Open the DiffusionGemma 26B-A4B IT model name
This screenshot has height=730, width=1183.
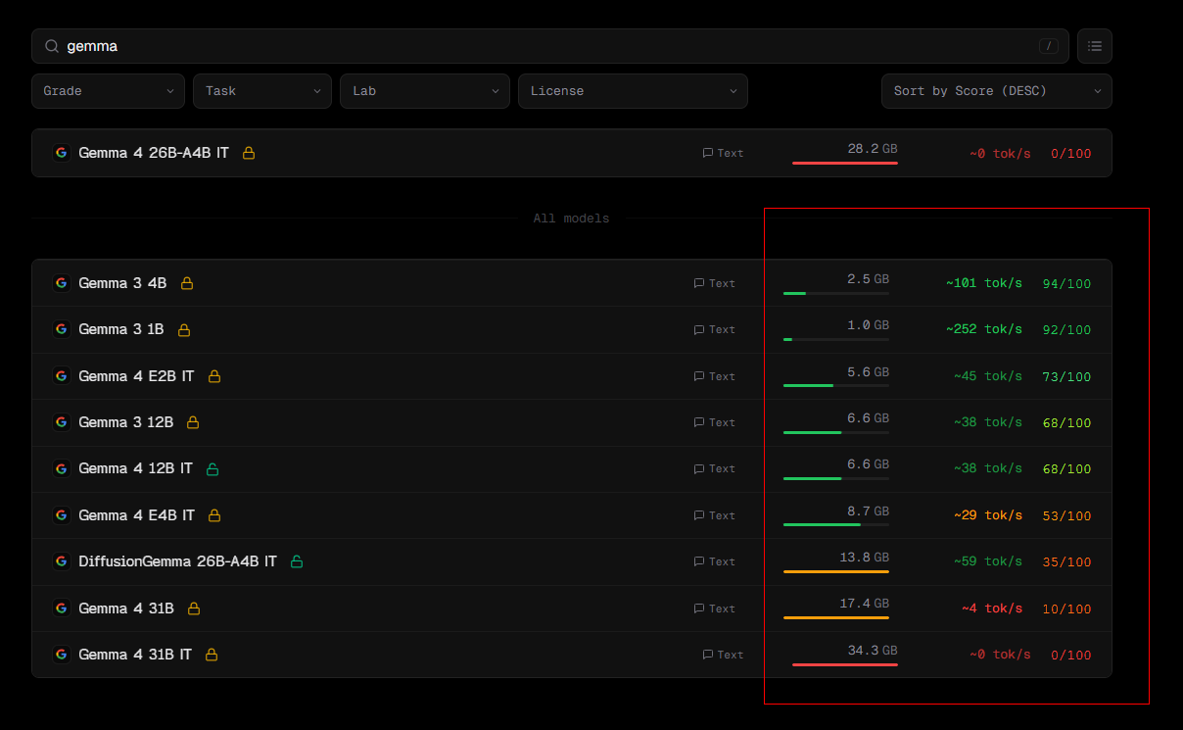(x=177, y=561)
